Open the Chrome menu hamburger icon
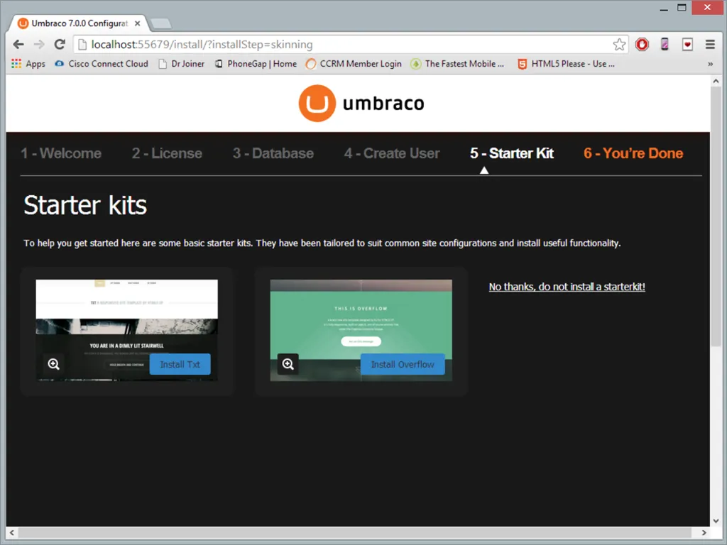The image size is (727, 545). click(709, 45)
